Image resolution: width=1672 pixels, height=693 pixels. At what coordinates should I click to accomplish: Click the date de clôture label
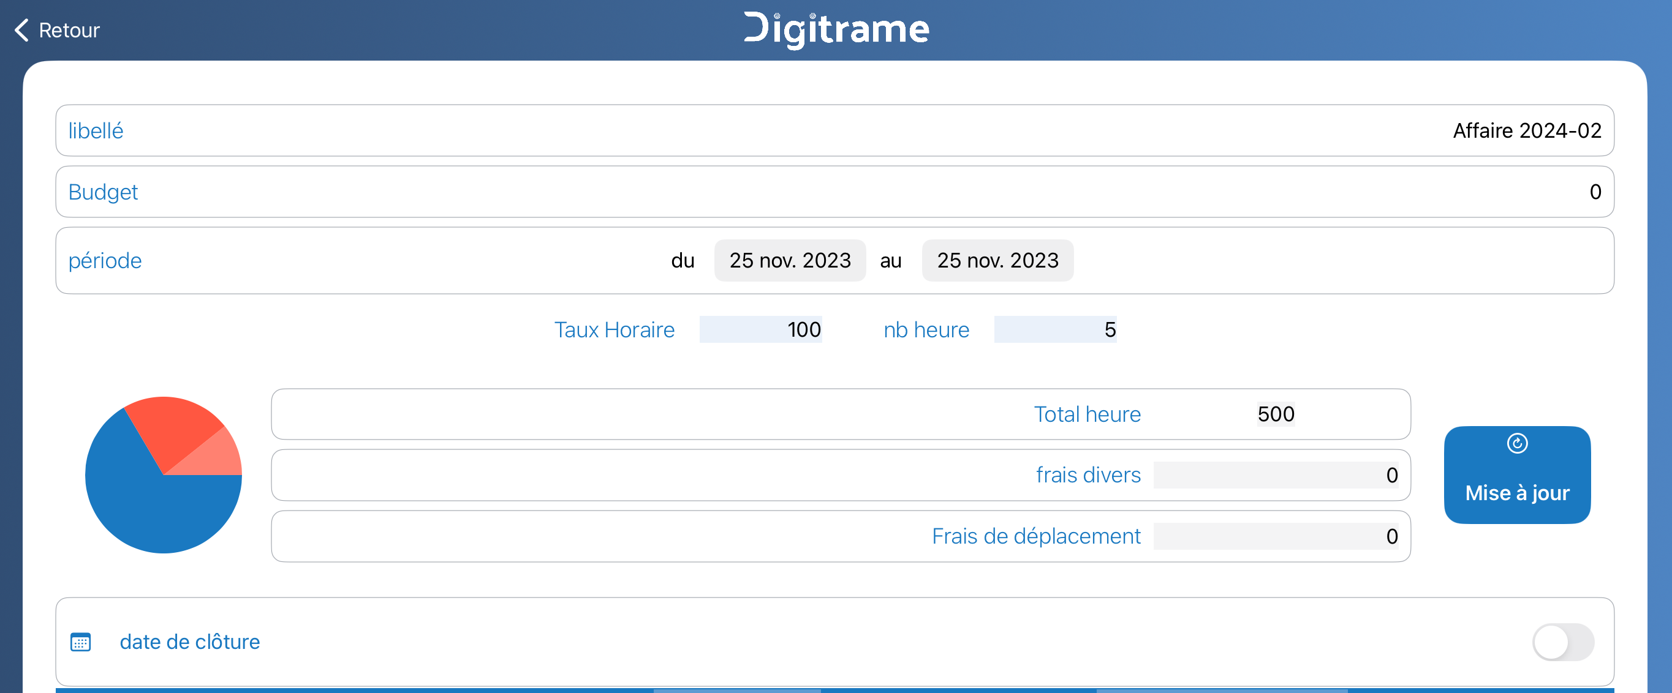189,642
